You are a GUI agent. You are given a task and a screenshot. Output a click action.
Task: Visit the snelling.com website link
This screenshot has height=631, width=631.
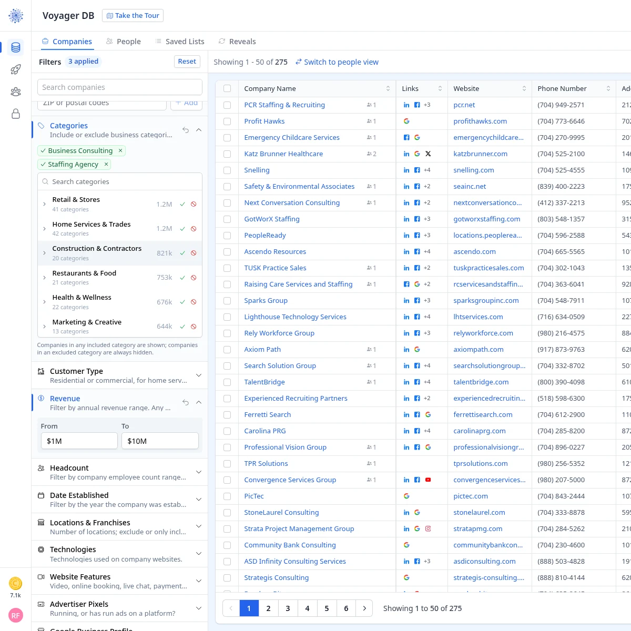coord(474,170)
